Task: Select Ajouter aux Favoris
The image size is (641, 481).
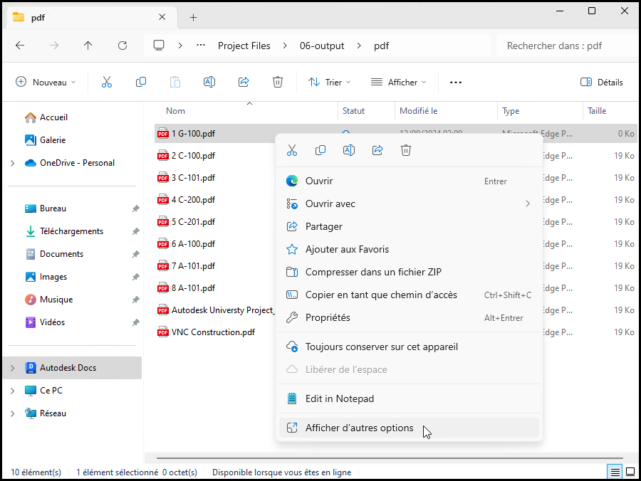Action: [409, 249]
